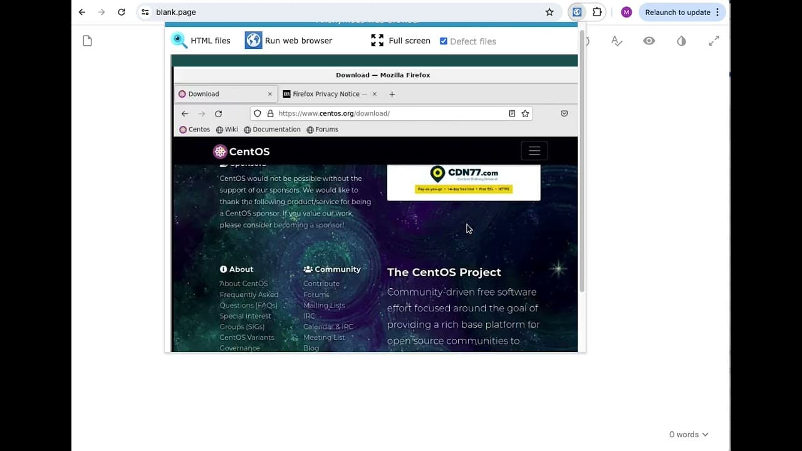Screen dimensions: 802x451
Task: Open the highlighted browser extension icon
Action: tap(577, 12)
